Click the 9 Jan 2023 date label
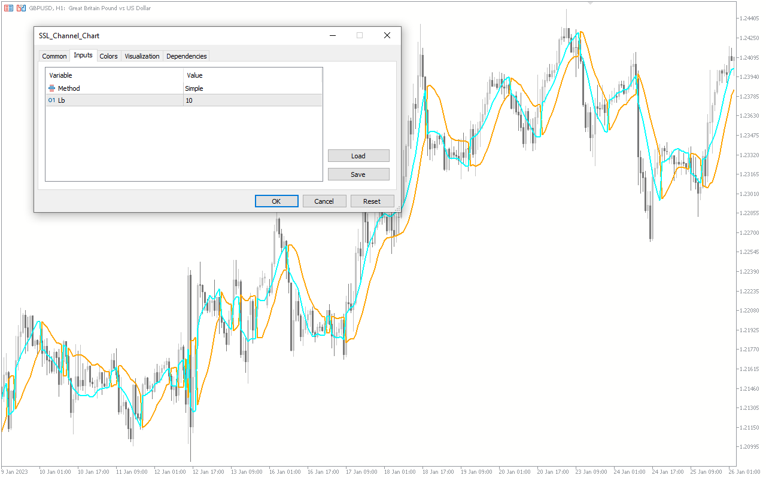Screen dimensions: 766x478 click(14, 472)
